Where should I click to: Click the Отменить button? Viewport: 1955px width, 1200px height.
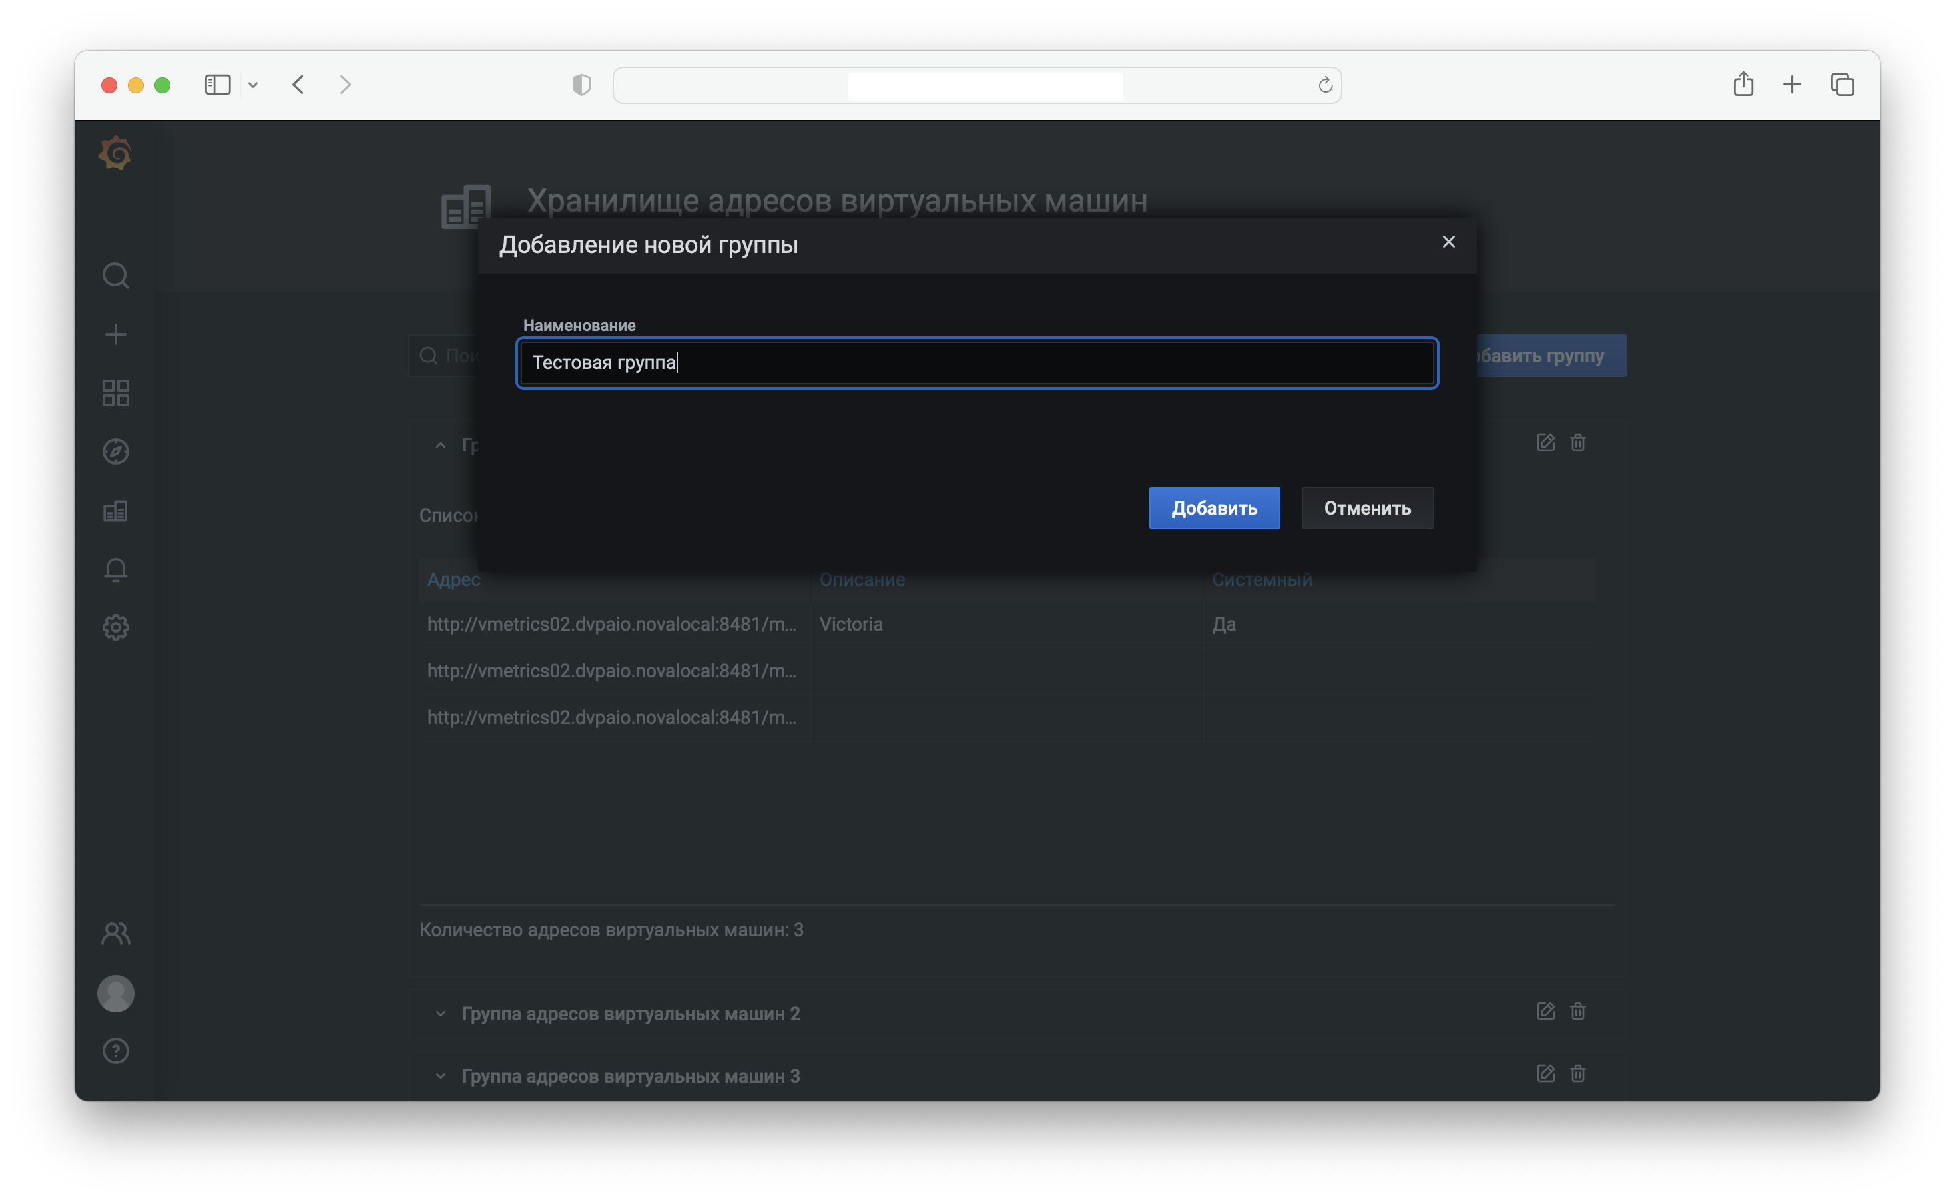(1367, 508)
